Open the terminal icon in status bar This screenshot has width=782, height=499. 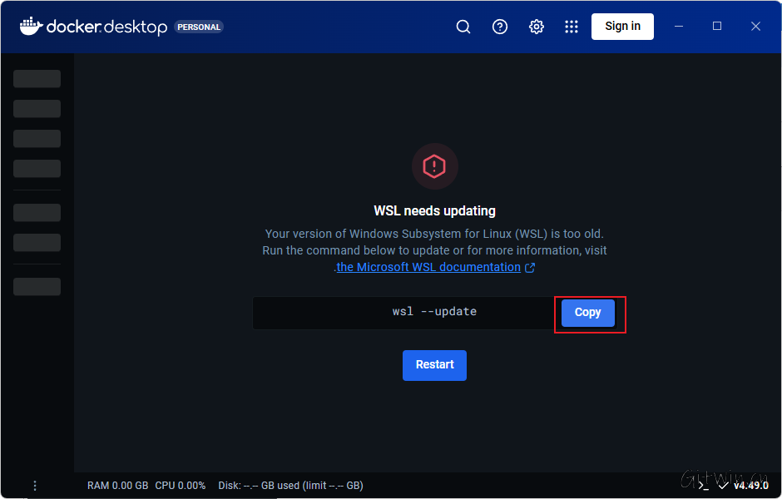click(x=704, y=485)
